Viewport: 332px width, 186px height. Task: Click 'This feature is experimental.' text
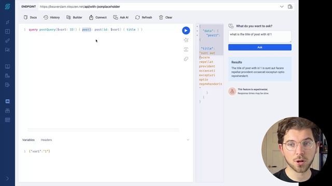253,89
